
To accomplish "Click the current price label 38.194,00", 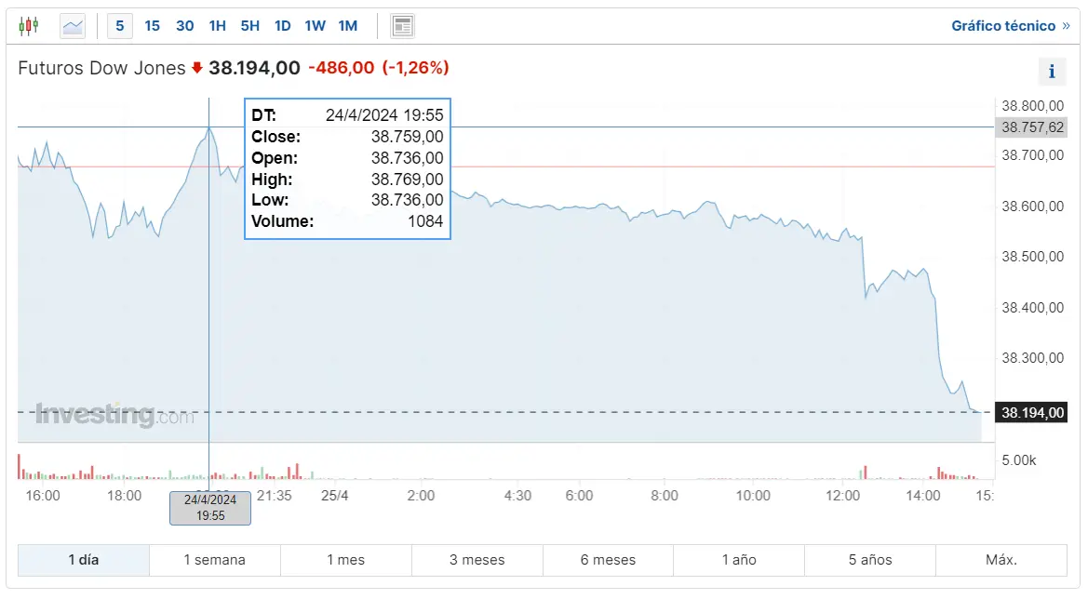I will (1030, 412).
